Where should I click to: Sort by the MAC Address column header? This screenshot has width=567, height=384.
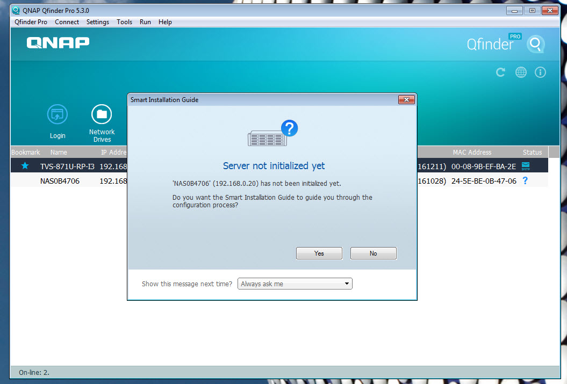(x=472, y=152)
